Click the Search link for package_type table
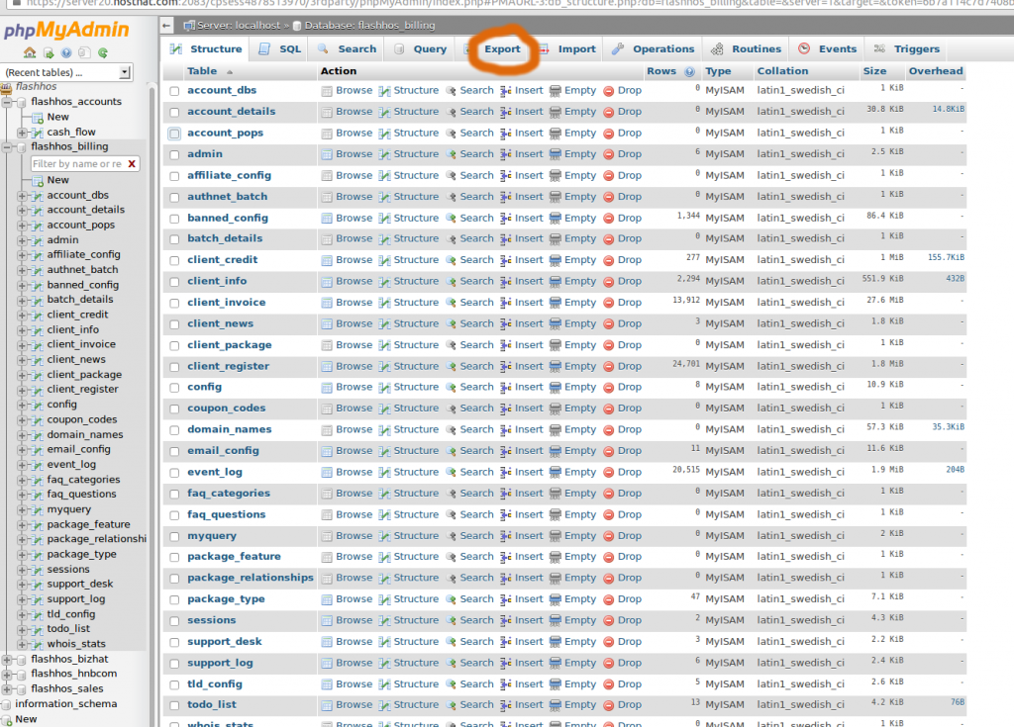 pyautogui.click(x=476, y=598)
